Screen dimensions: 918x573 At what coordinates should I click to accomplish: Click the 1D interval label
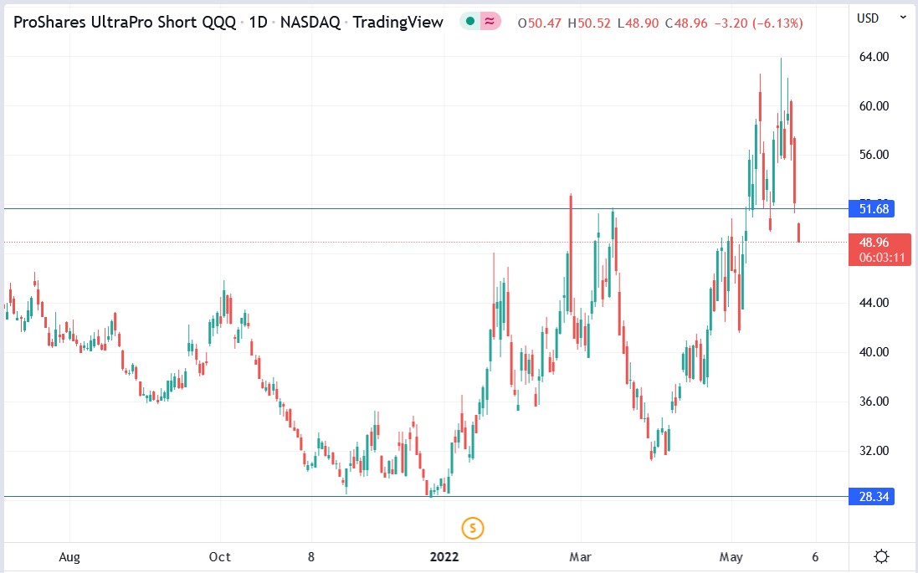click(x=259, y=23)
